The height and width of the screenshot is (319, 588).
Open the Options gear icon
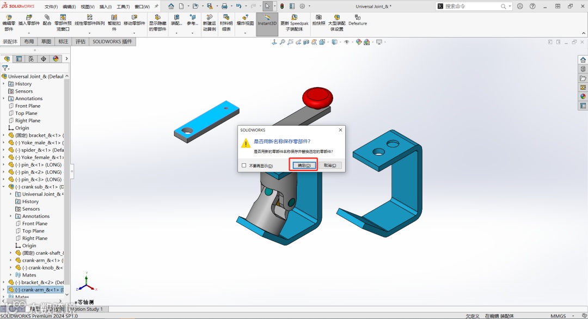[x=302, y=6]
